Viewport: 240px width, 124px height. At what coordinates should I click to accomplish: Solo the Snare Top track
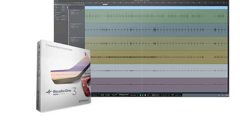click(73, 24)
